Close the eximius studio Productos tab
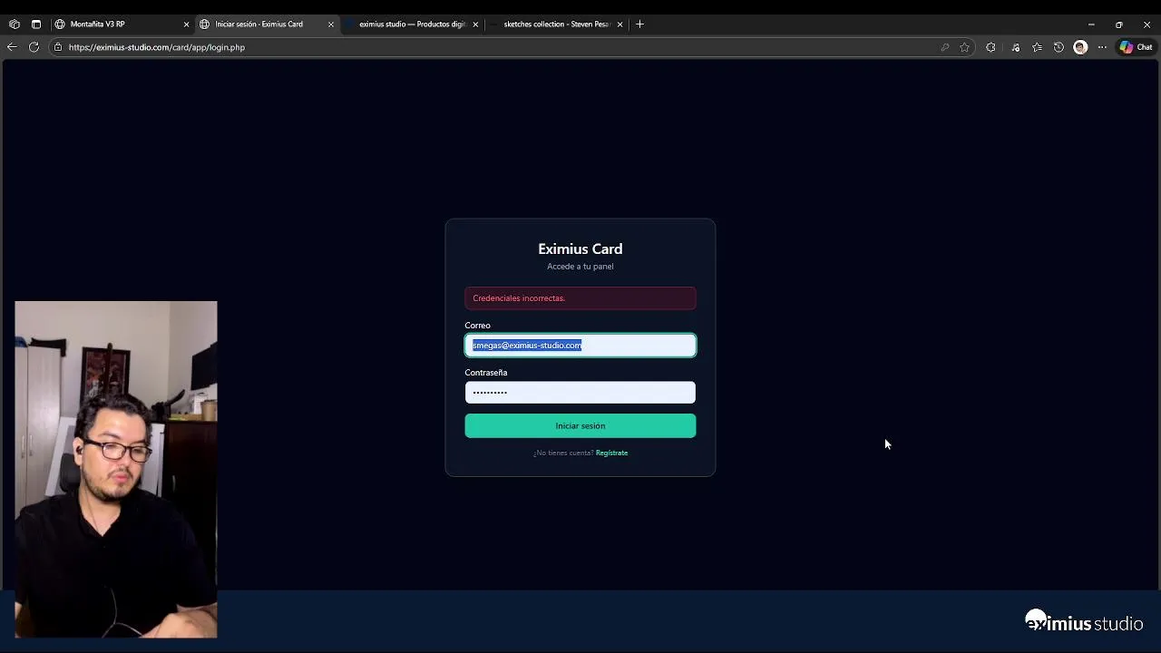The width and height of the screenshot is (1161, 653). [x=475, y=24]
